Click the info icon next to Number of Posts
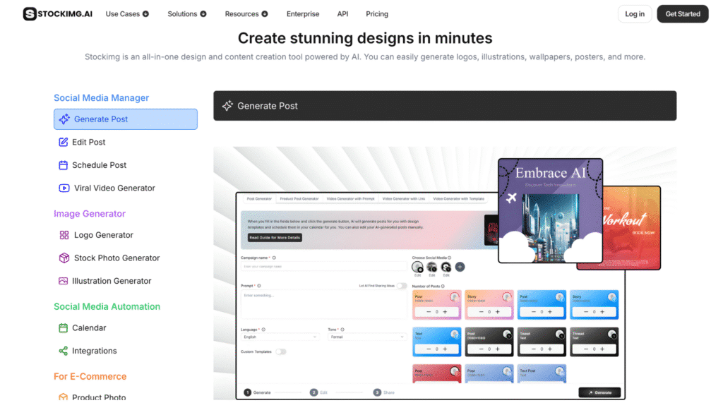Image resolution: width=723 pixels, height=403 pixels. 443,287
